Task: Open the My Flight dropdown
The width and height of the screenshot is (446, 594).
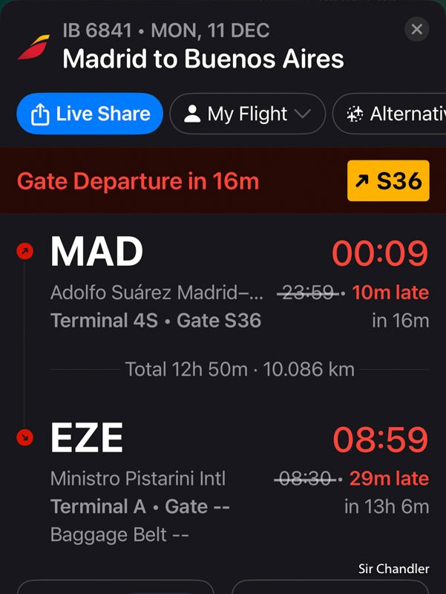Action: click(x=247, y=114)
